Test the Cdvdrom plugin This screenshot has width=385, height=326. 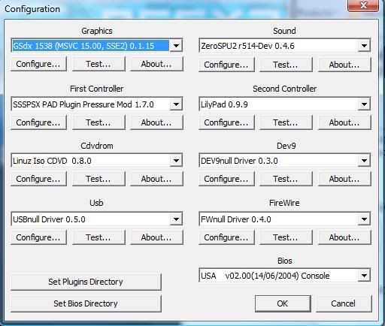[99, 179]
